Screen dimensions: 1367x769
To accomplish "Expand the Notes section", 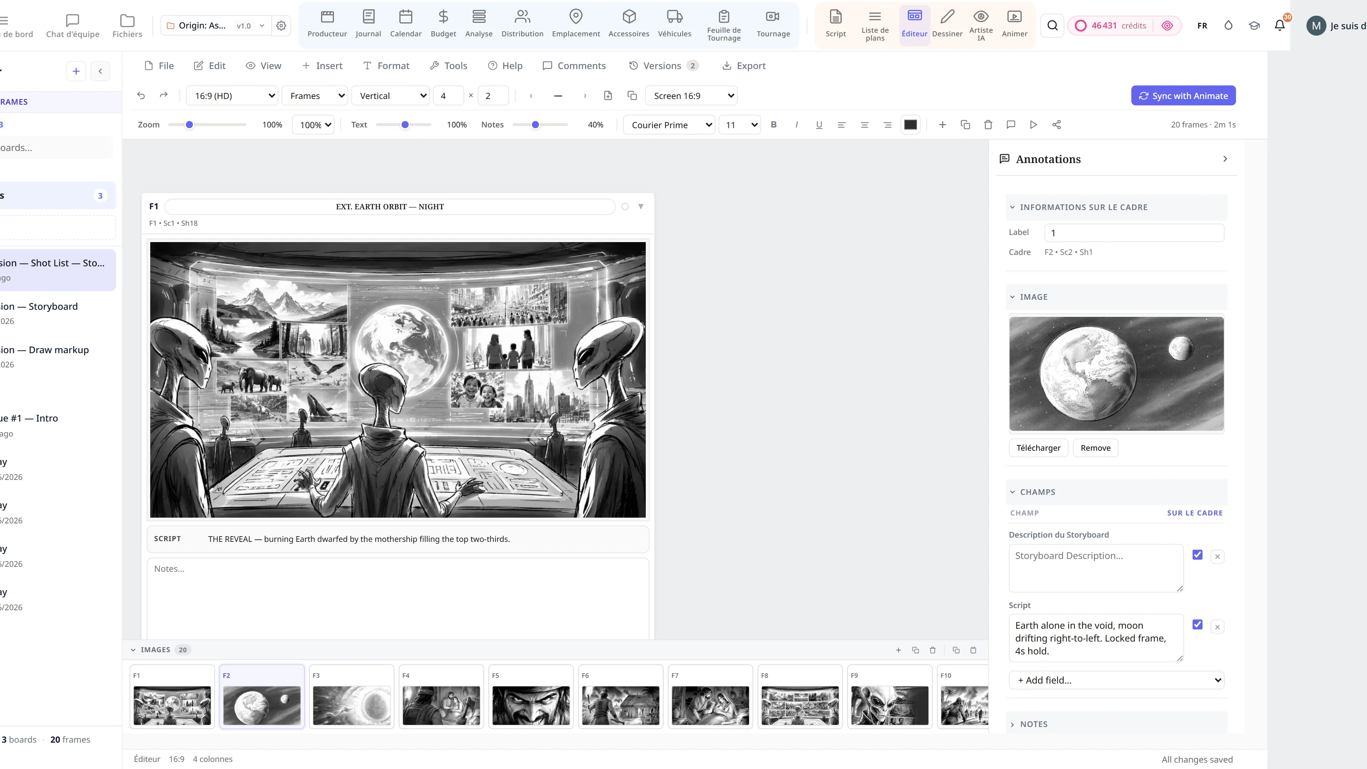I will 1116,724.
